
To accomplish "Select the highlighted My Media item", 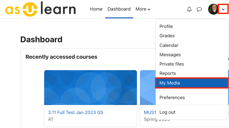I will coord(192,83).
